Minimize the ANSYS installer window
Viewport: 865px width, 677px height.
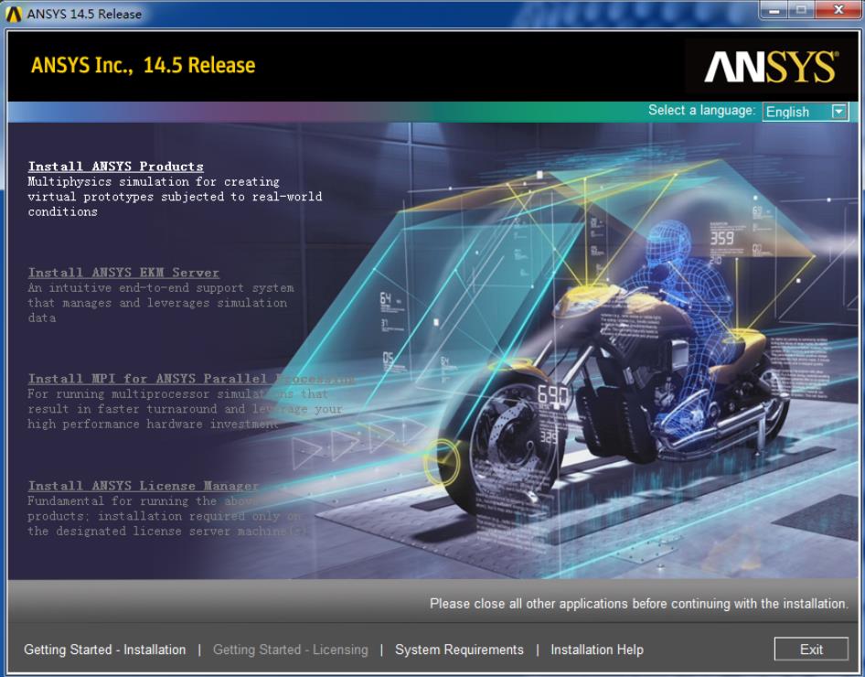coord(773,9)
